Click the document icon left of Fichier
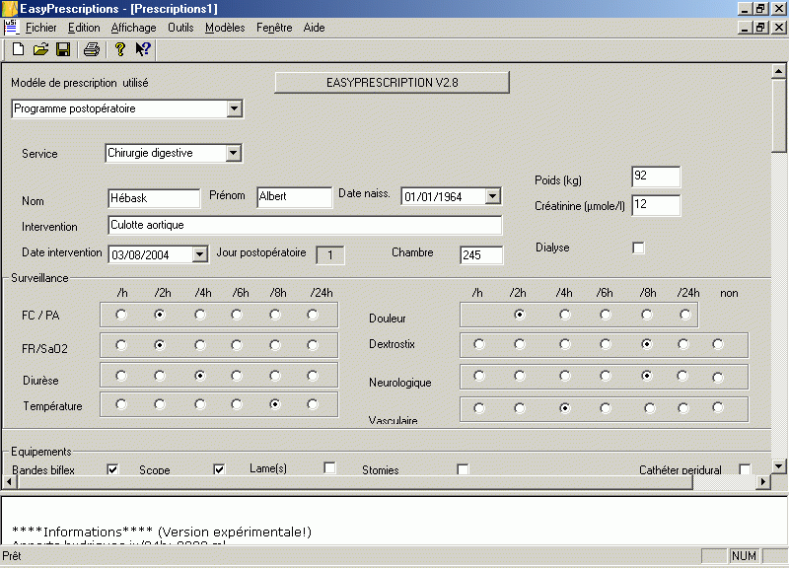The image size is (789, 568). pos(11,28)
